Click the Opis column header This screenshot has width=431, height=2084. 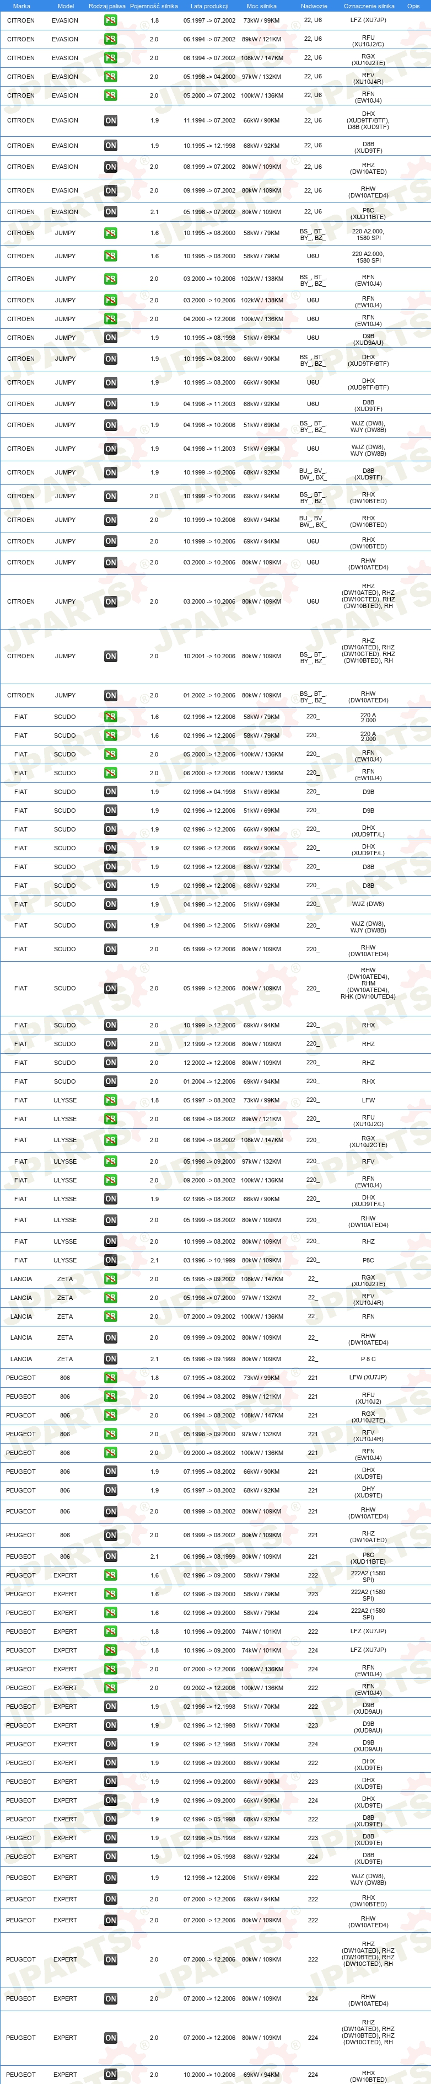pyautogui.click(x=413, y=6)
